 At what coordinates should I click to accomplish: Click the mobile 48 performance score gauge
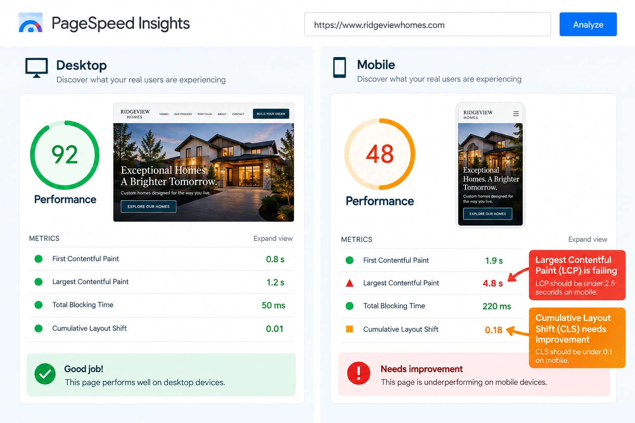click(380, 154)
